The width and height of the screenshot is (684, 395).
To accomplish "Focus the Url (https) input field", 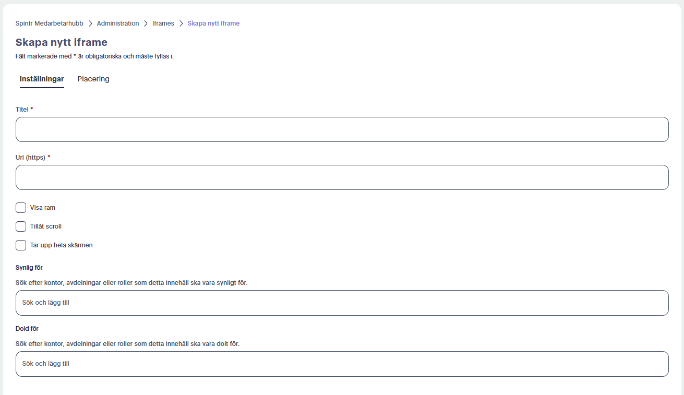I will 342,177.
